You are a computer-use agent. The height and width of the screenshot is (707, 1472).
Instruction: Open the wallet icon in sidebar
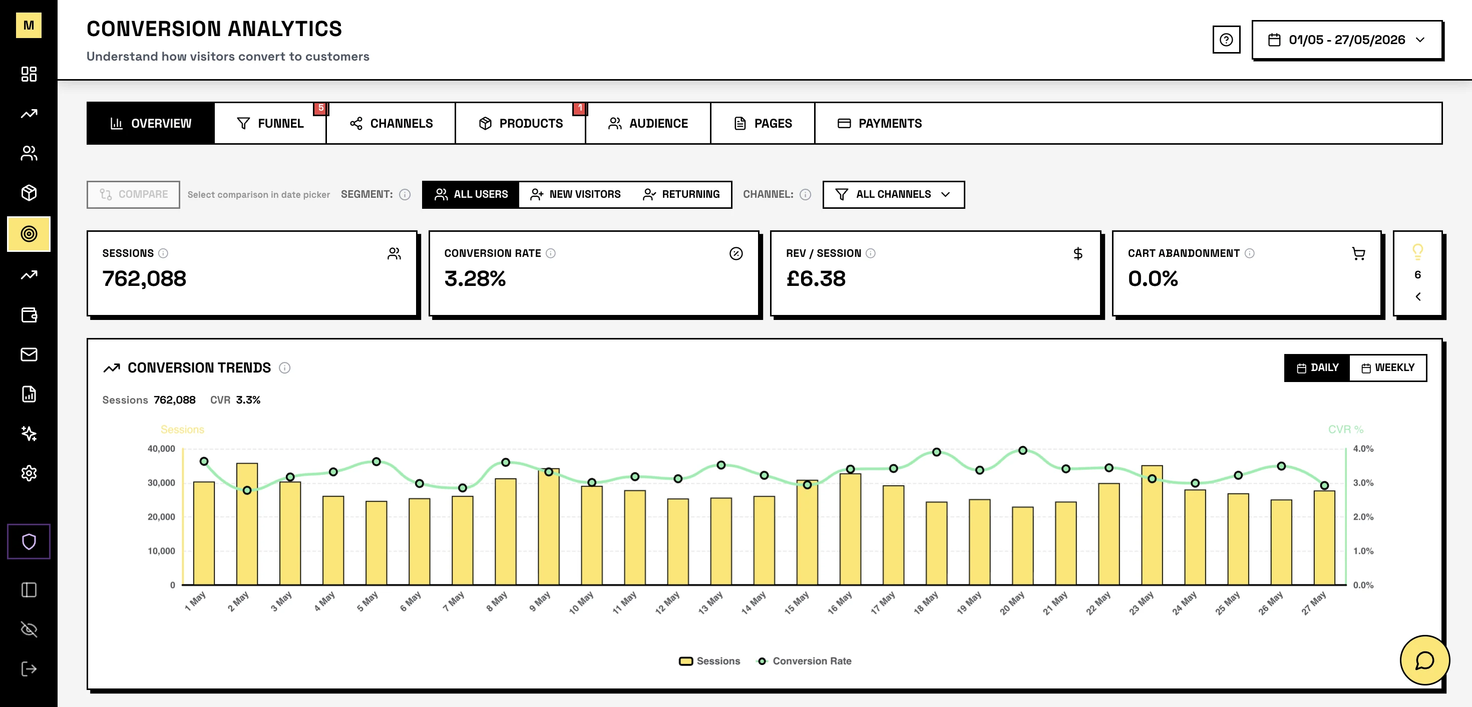(x=29, y=315)
